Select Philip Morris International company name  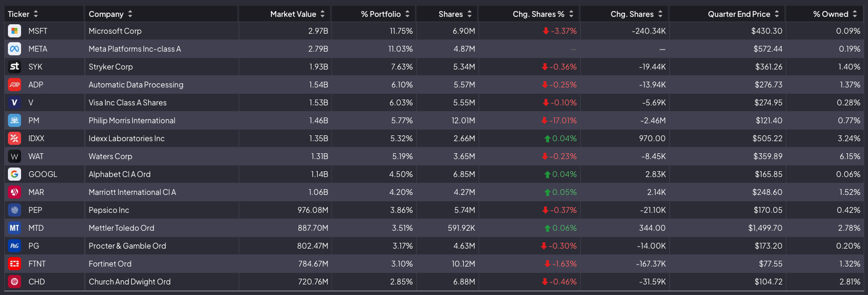(132, 121)
